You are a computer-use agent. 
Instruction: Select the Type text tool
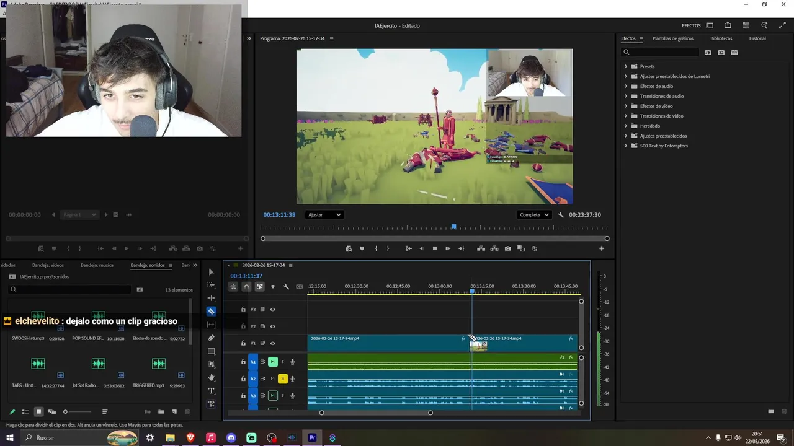tap(212, 391)
